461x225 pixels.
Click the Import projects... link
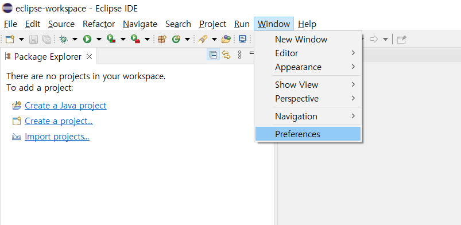coord(57,137)
